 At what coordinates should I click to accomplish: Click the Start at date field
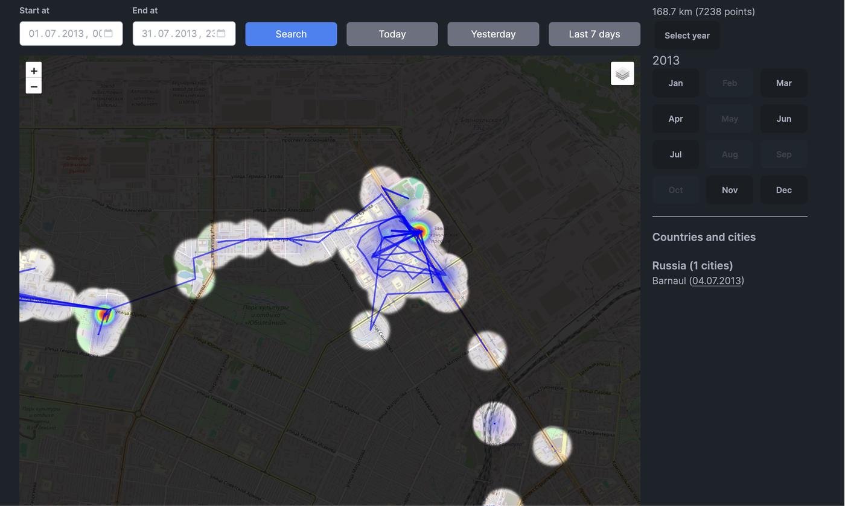pos(60,34)
